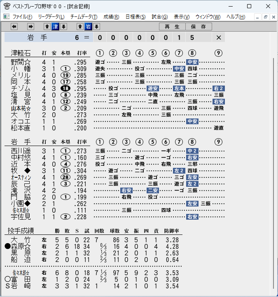Click 清宮's 右安 hit result
278x297 pixels.
[x=218, y=102]
